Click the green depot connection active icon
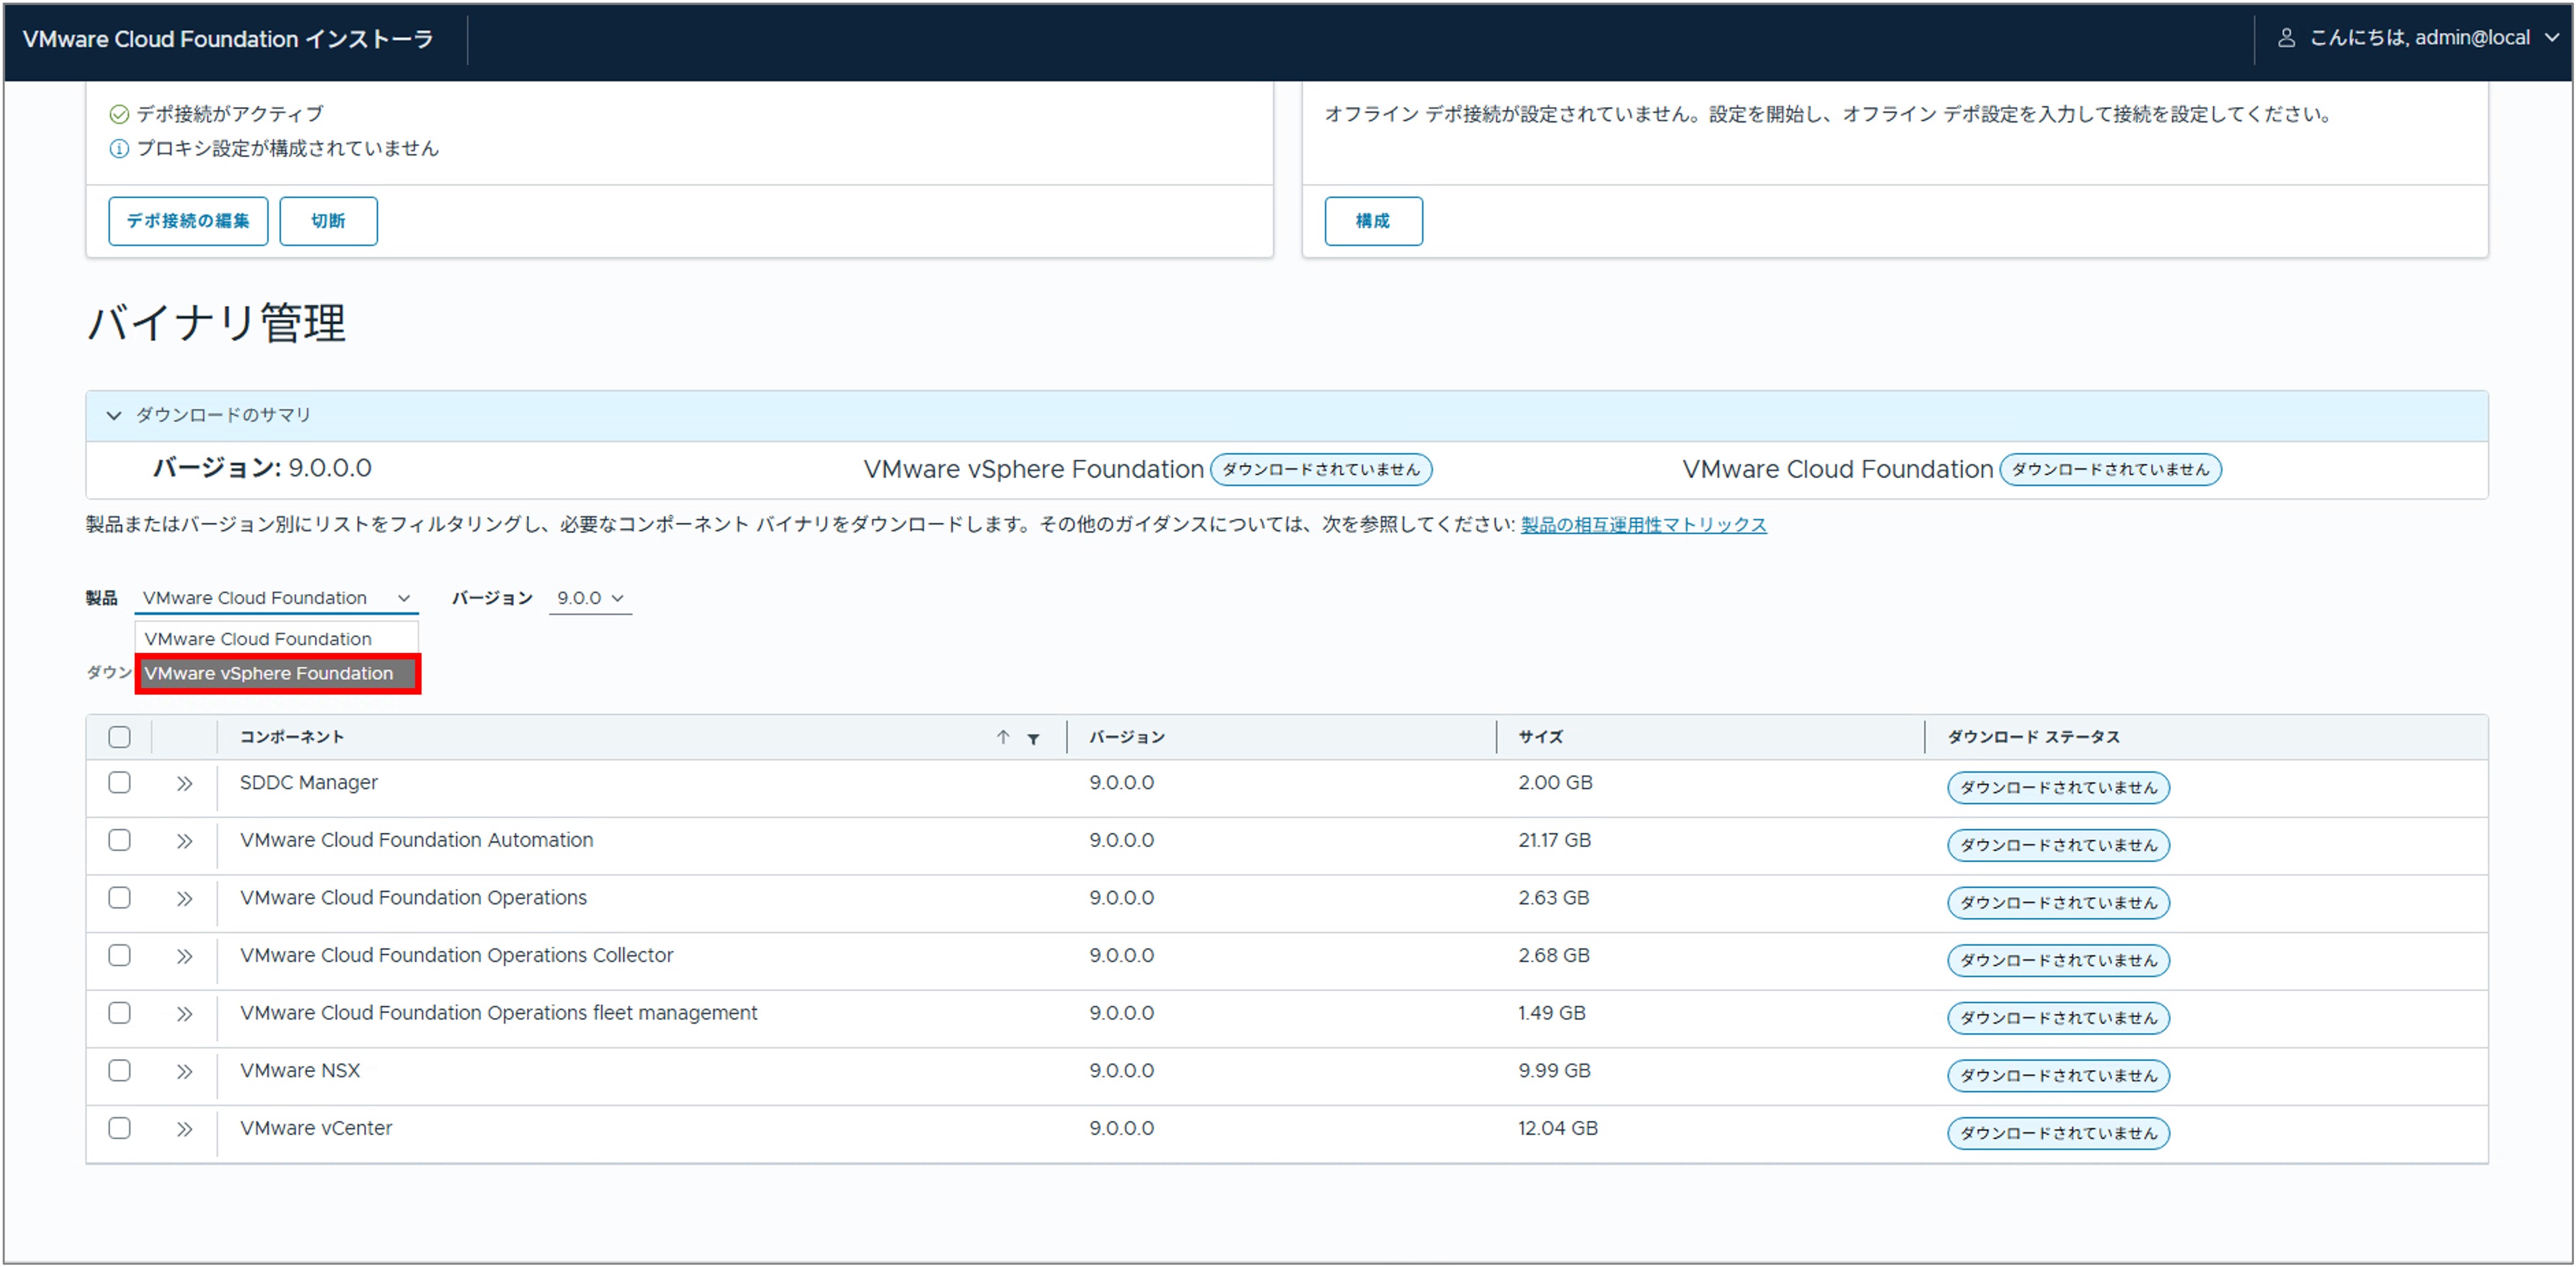Image resolution: width=2576 pixels, height=1267 pixels. [x=118, y=114]
